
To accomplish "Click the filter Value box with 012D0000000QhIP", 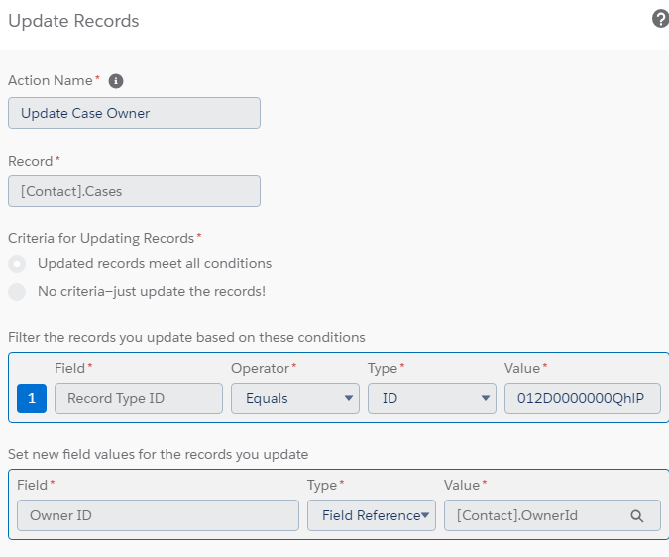I will [582, 398].
